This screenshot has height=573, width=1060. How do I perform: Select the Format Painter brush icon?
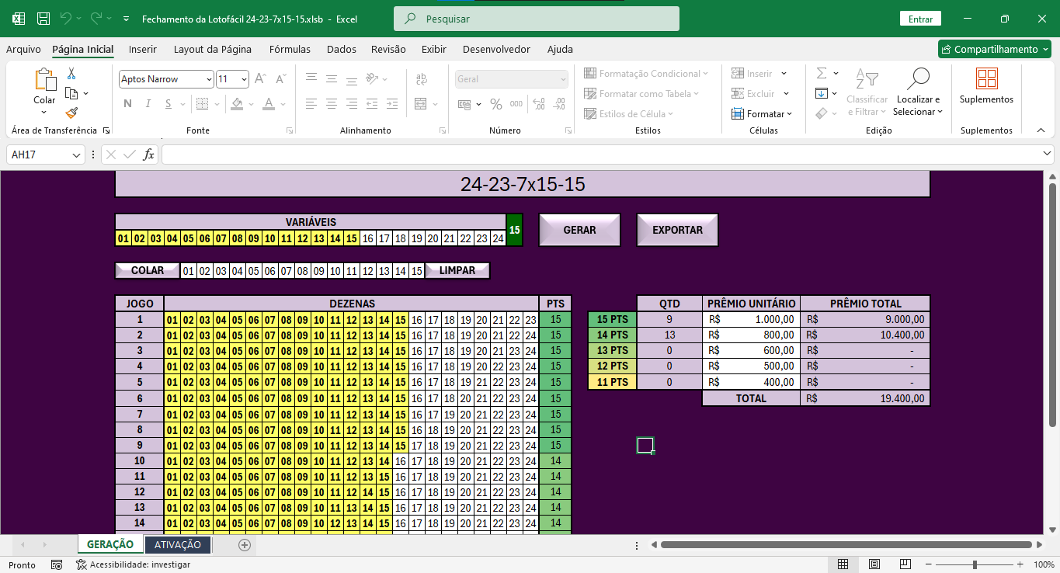[71, 113]
